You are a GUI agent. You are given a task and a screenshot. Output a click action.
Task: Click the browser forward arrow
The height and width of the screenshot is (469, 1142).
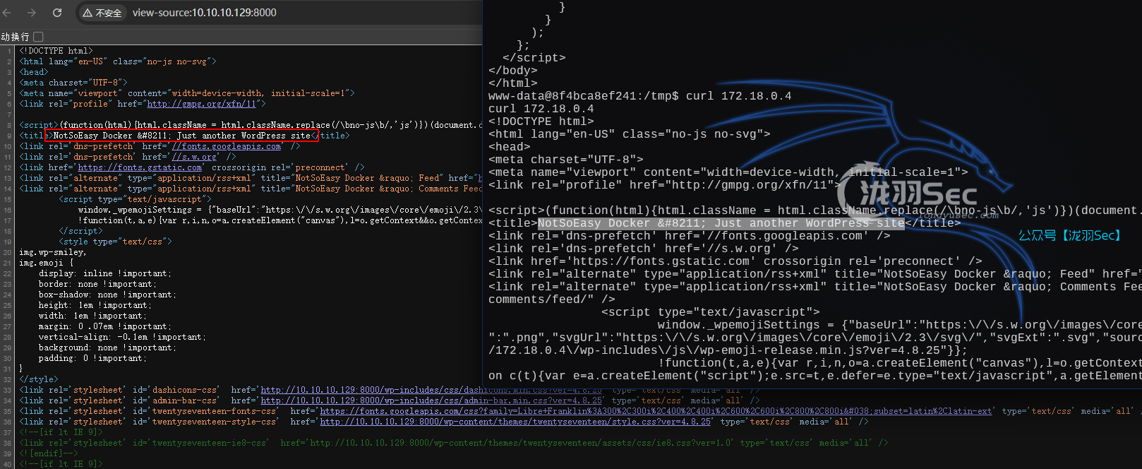pyautogui.click(x=32, y=13)
